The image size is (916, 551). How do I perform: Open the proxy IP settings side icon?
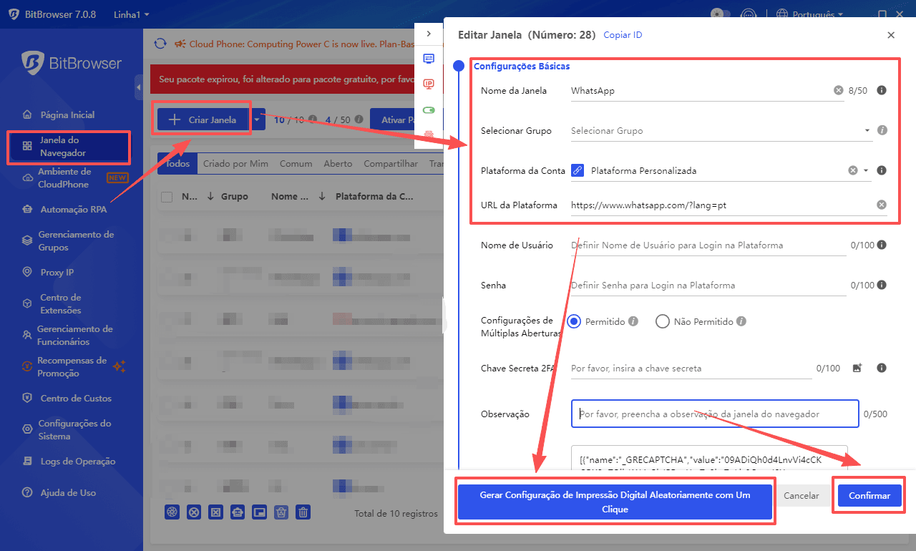pos(429,84)
